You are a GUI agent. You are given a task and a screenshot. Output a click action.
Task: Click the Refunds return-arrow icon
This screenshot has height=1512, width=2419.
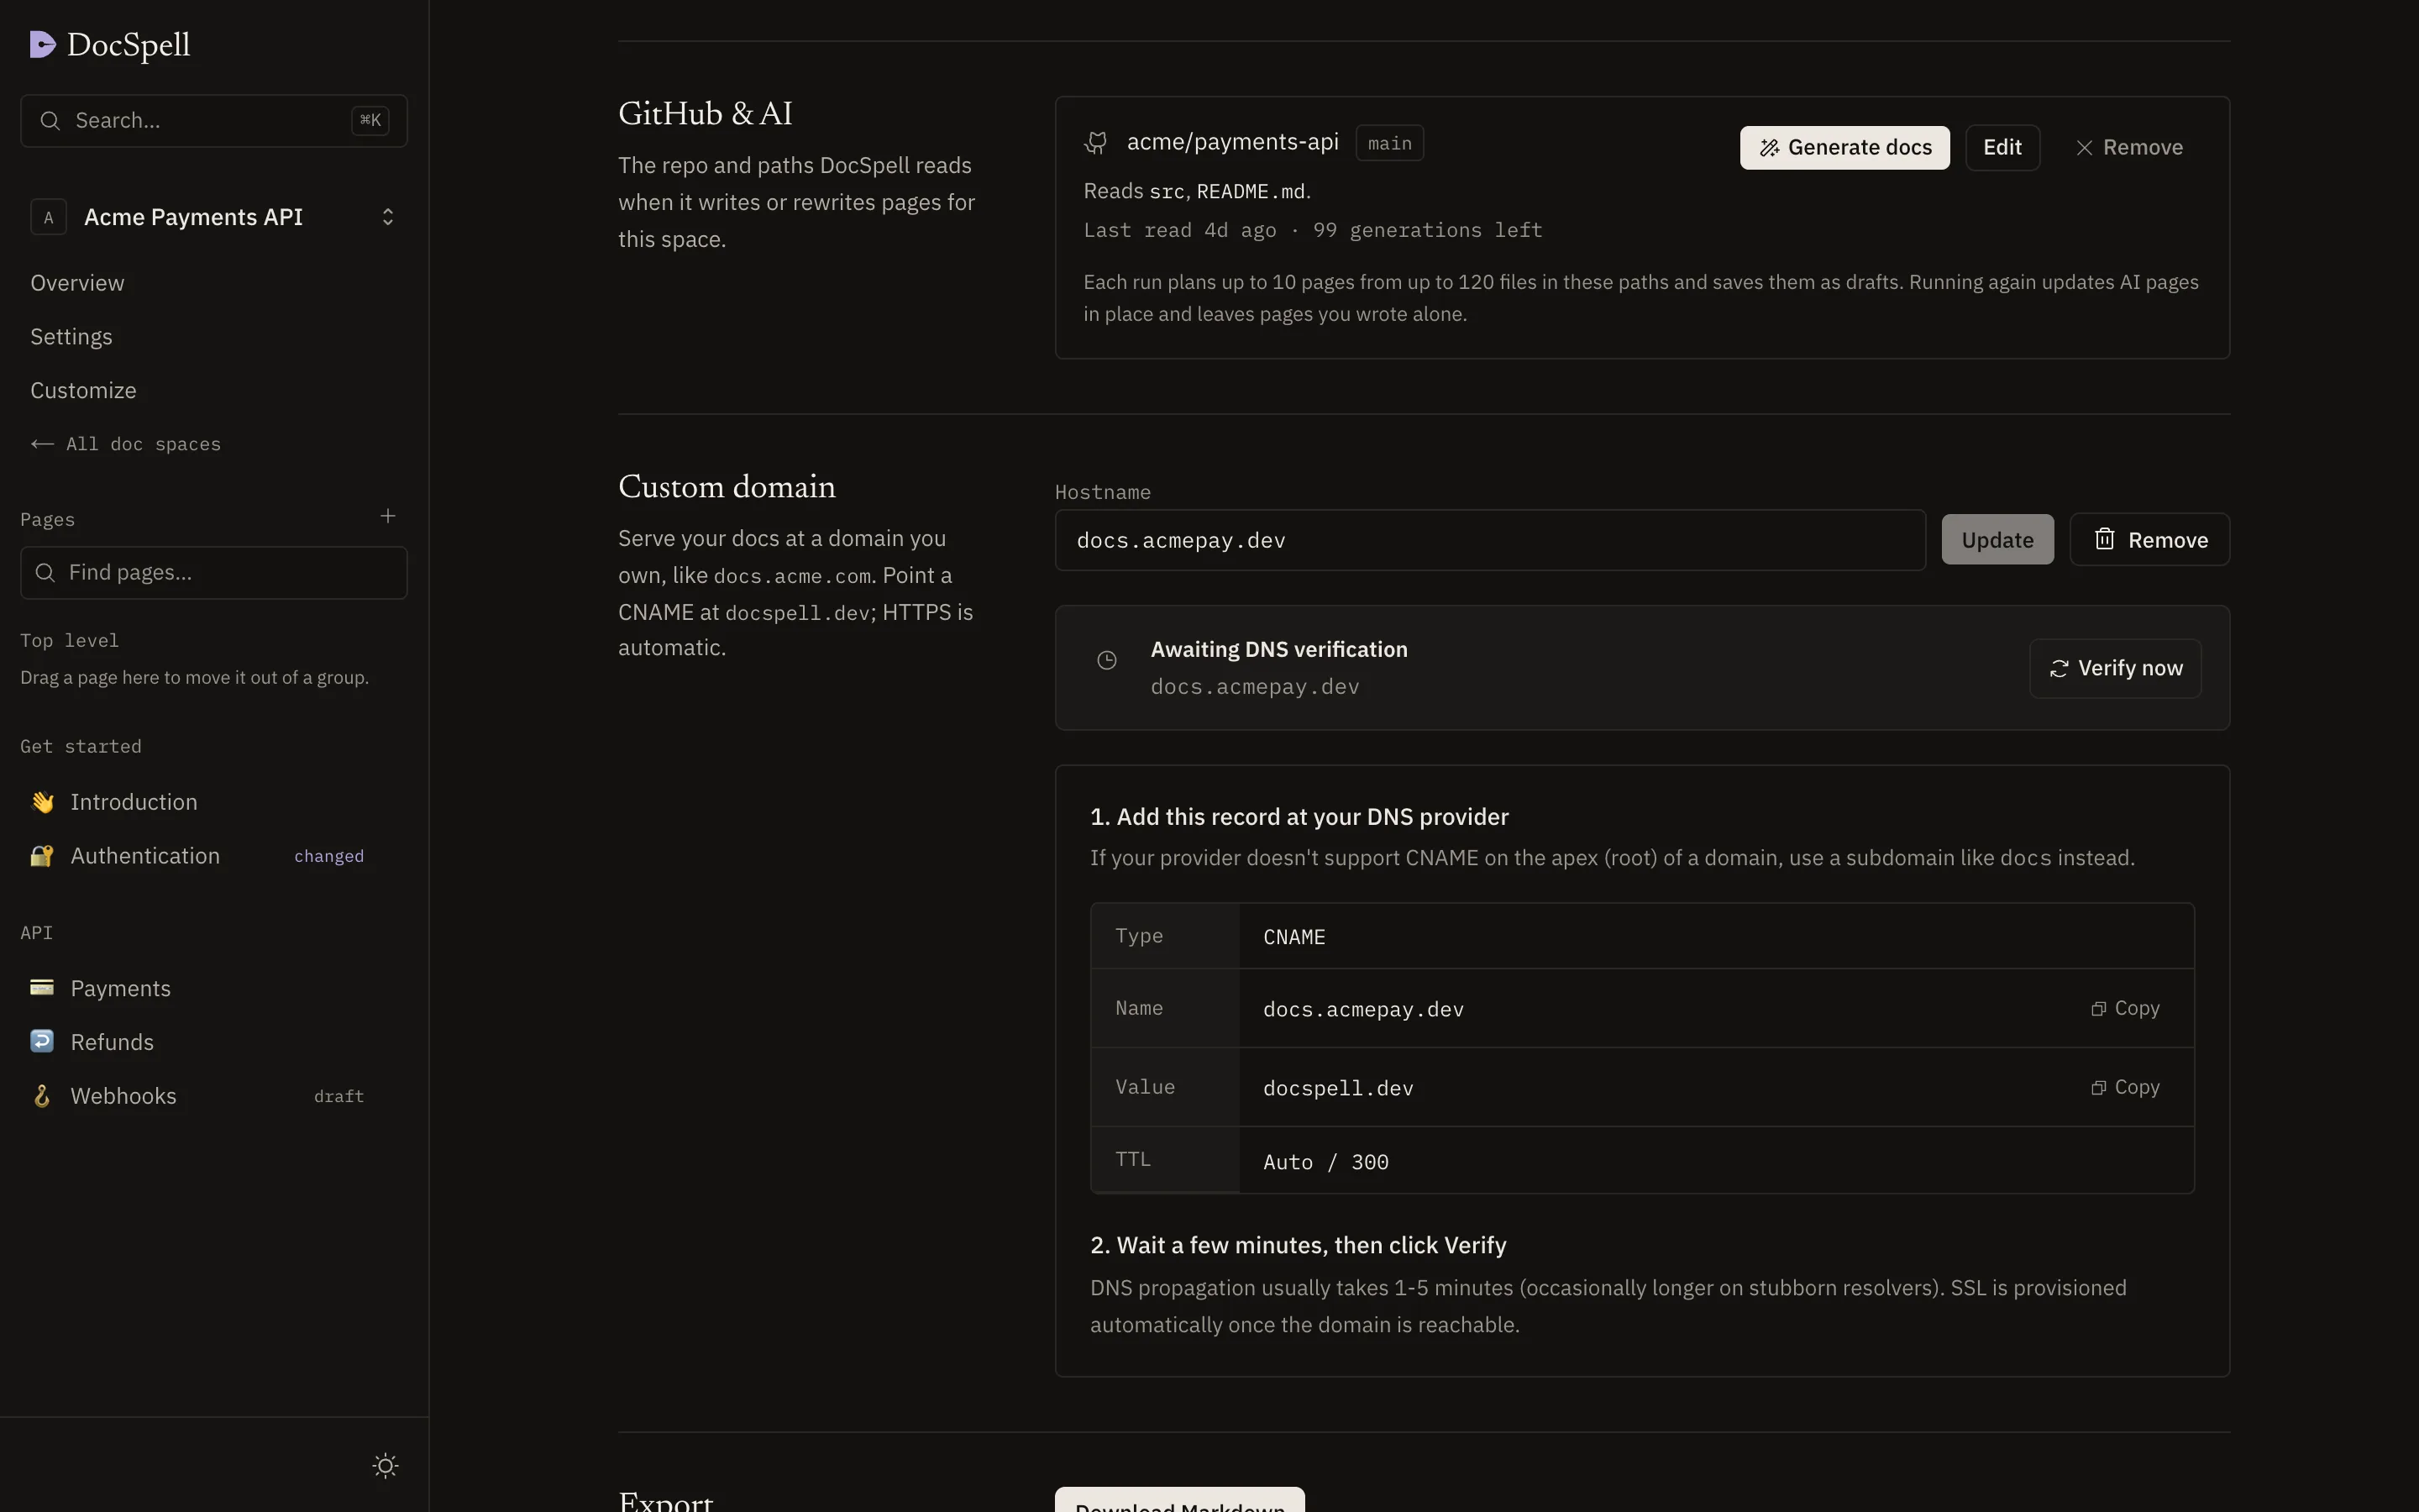(x=42, y=1042)
